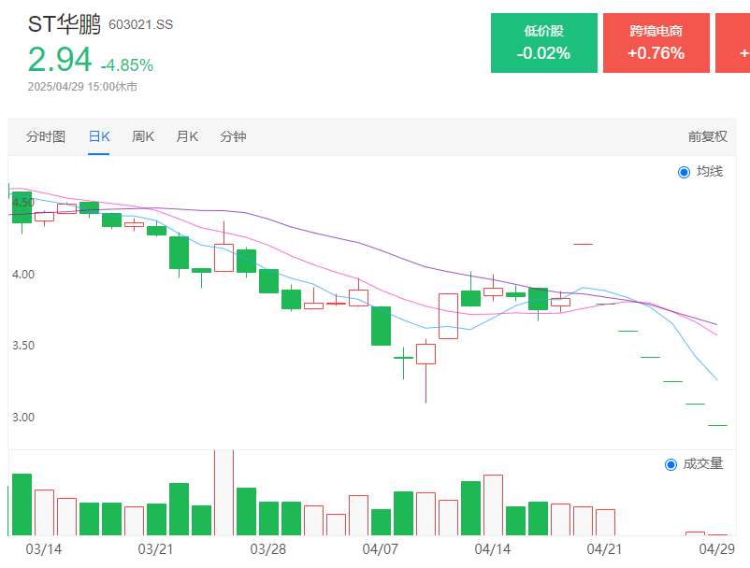Screen dimensions: 750x568
Task: Click the large green candlestick at 04/07
Action: (381, 325)
